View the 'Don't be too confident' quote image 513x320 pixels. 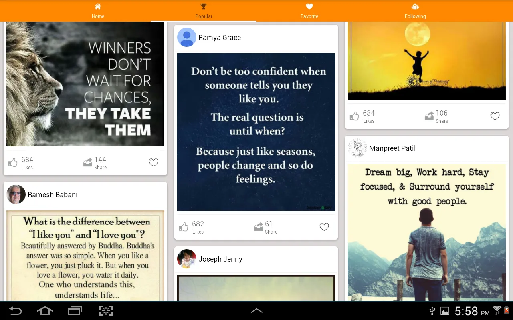pos(256,132)
